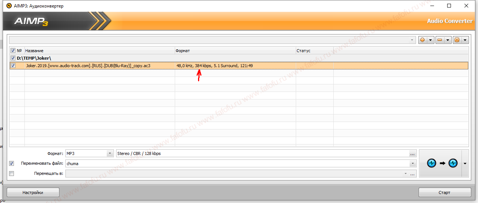Viewport: 478px width, 203px height.
Task: Minimize the AIMP3 Аудиоконвертер window
Action: [432, 6]
